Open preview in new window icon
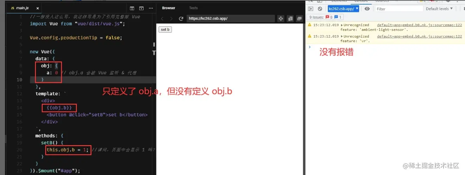 [299, 19]
